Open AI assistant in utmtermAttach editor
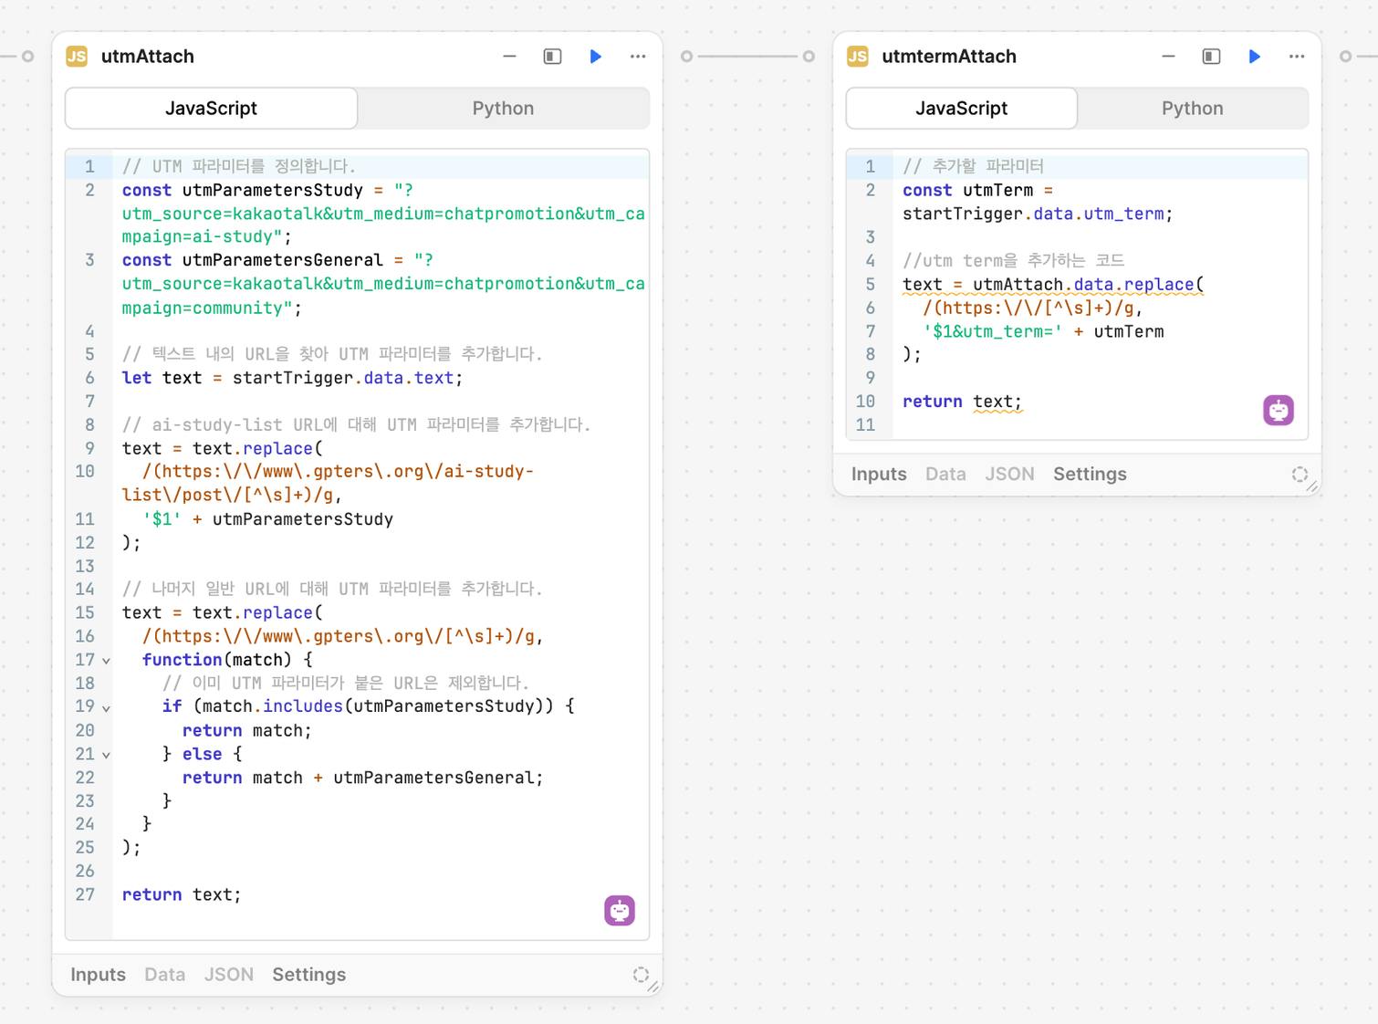Image resolution: width=1378 pixels, height=1024 pixels. pos(1279,411)
